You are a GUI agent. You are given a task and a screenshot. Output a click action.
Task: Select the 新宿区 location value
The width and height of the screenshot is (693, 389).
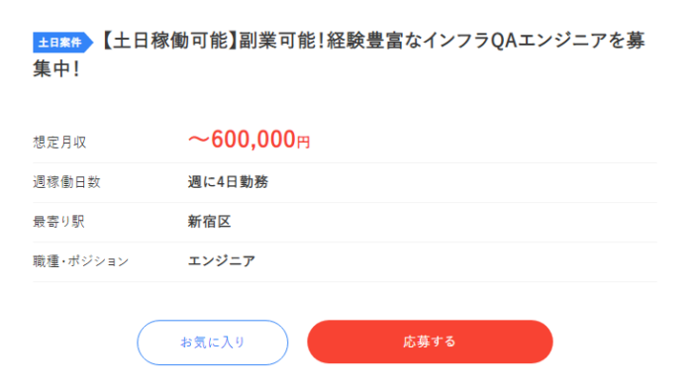point(210,222)
